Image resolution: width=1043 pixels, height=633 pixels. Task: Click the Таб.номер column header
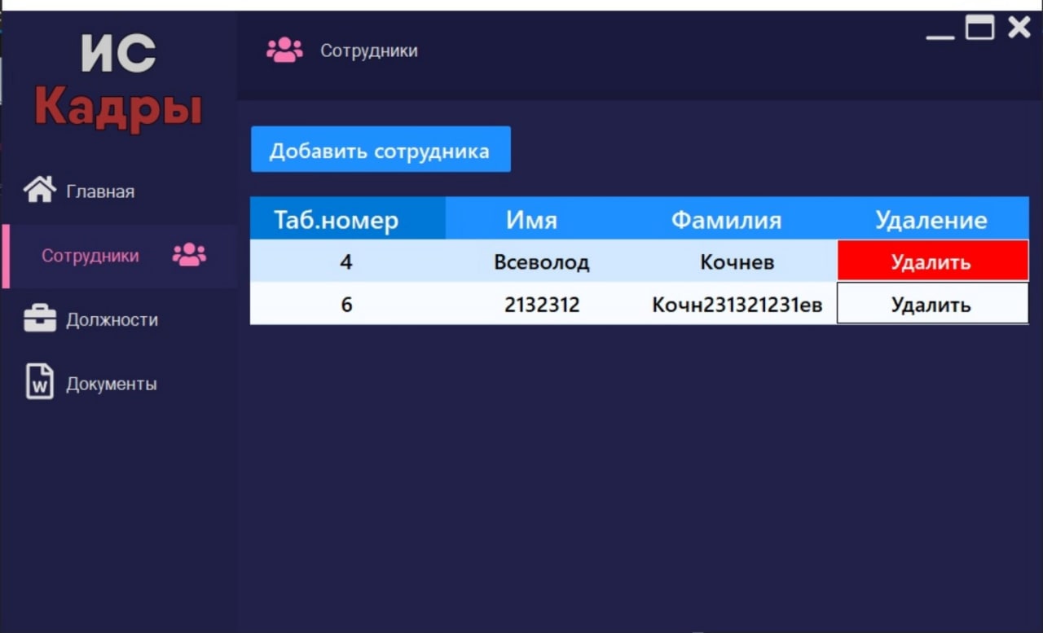(347, 219)
